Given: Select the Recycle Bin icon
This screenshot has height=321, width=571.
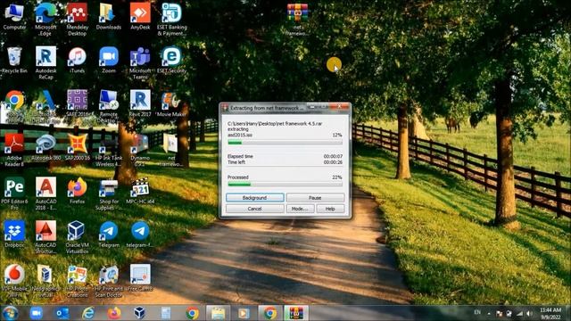Looking at the screenshot, I should coord(14,60).
